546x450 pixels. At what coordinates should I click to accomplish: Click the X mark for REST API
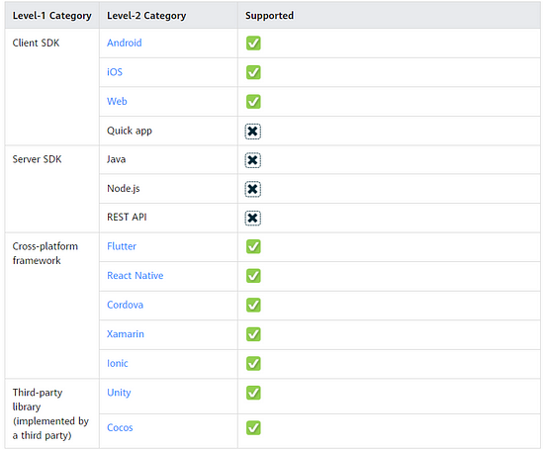tap(253, 218)
